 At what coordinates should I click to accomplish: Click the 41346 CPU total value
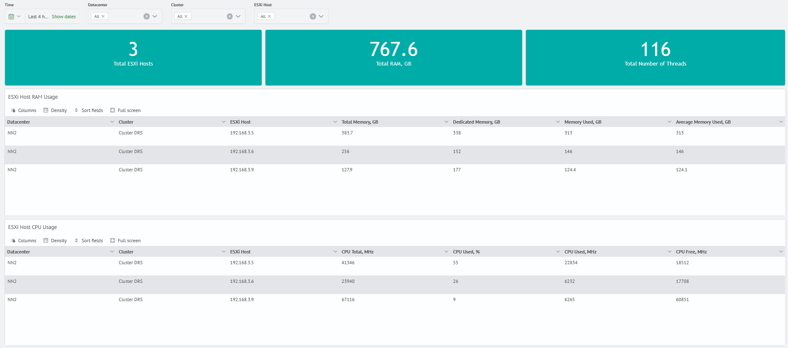click(x=348, y=263)
